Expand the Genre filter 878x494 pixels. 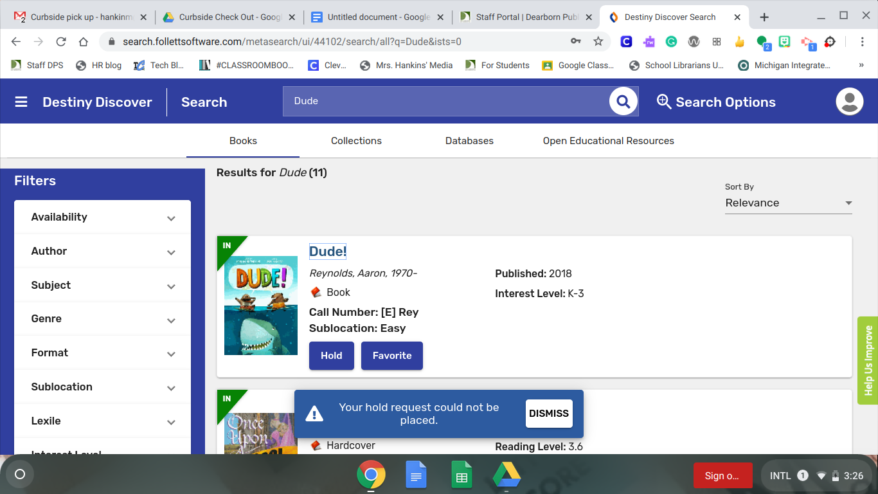tap(103, 319)
